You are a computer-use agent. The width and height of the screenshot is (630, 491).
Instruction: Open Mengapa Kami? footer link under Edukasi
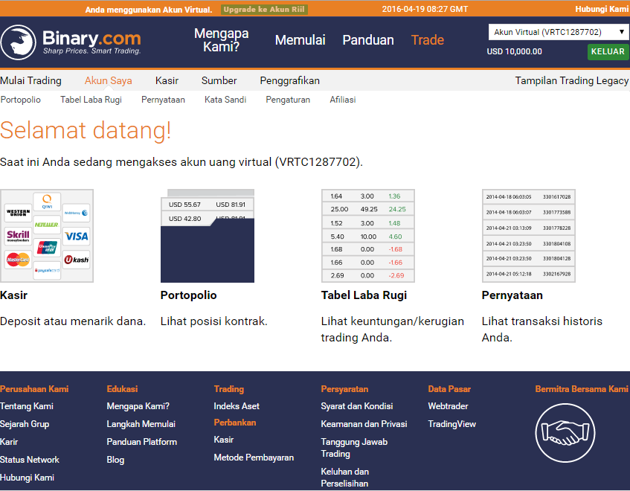(138, 406)
